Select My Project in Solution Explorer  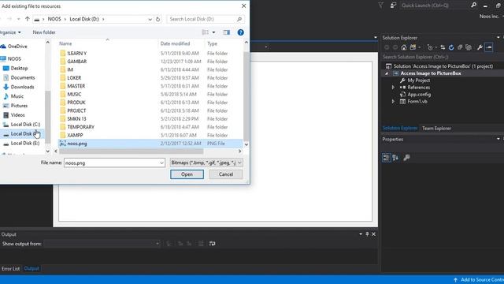click(419, 80)
